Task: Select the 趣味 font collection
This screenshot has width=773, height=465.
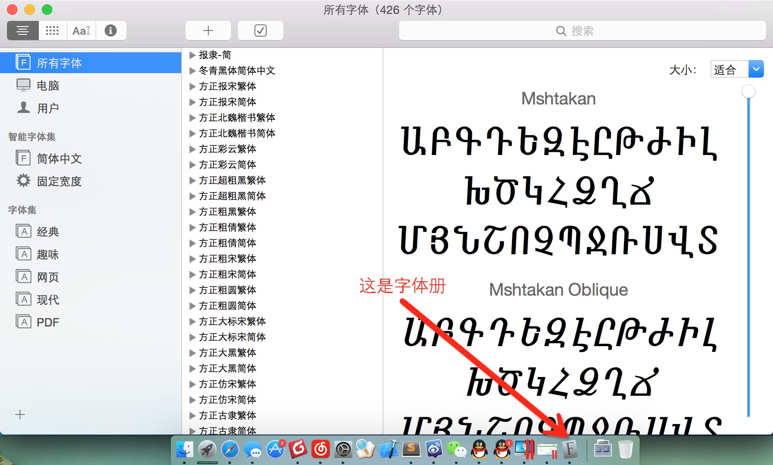Action: click(x=48, y=254)
